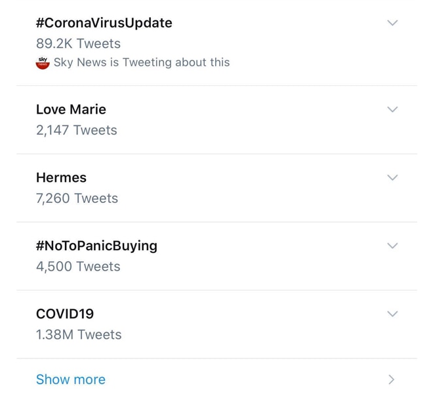View 7,260 Tweets under Hermes
The width and height of the screenshot is (433, 394).
[77, 198]
